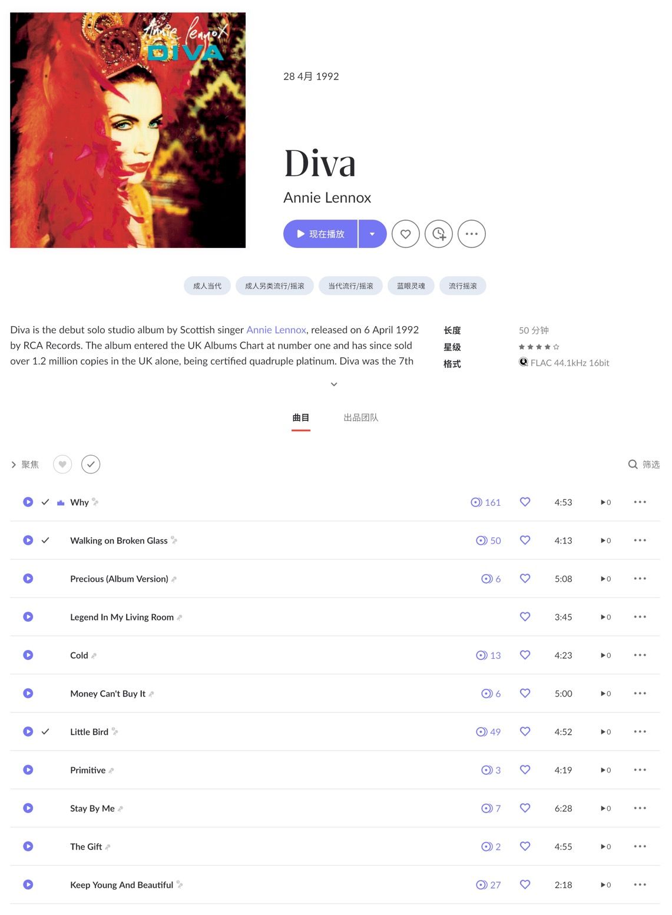This screenshot has width=672, height=915.
Task: Click the 现在播放 play now button
Action: coord(320,234)
